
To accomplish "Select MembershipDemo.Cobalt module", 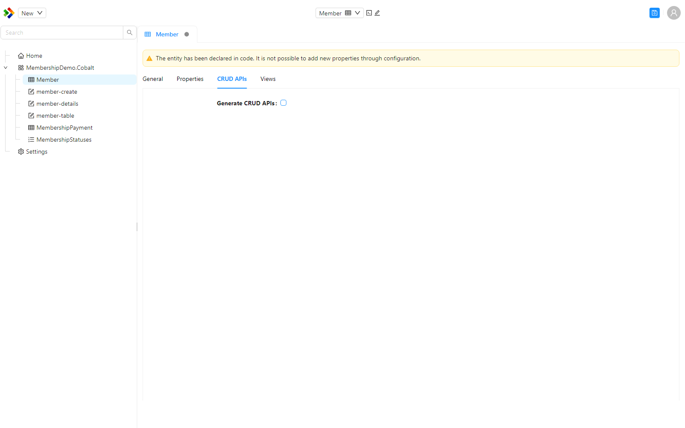I will pos(60,68).
